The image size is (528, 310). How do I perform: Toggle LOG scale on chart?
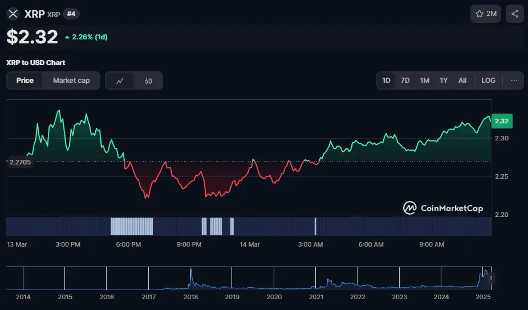point(488,80)
